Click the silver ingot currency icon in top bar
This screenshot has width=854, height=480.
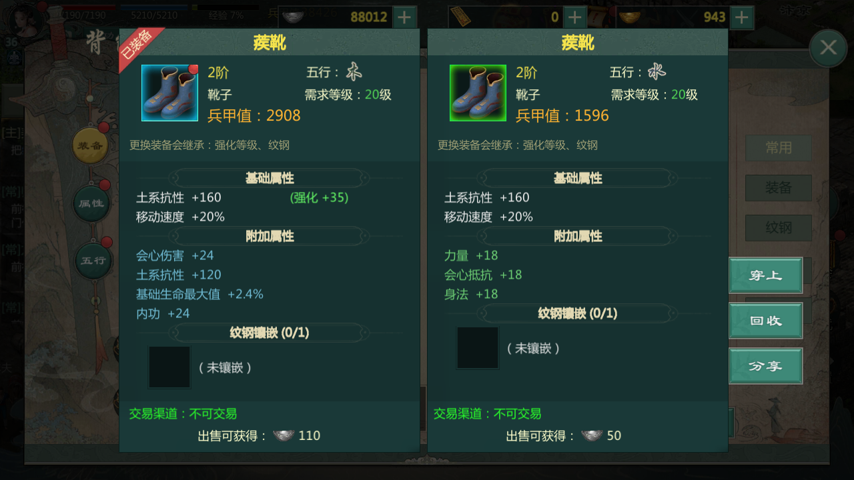(293, 17)
